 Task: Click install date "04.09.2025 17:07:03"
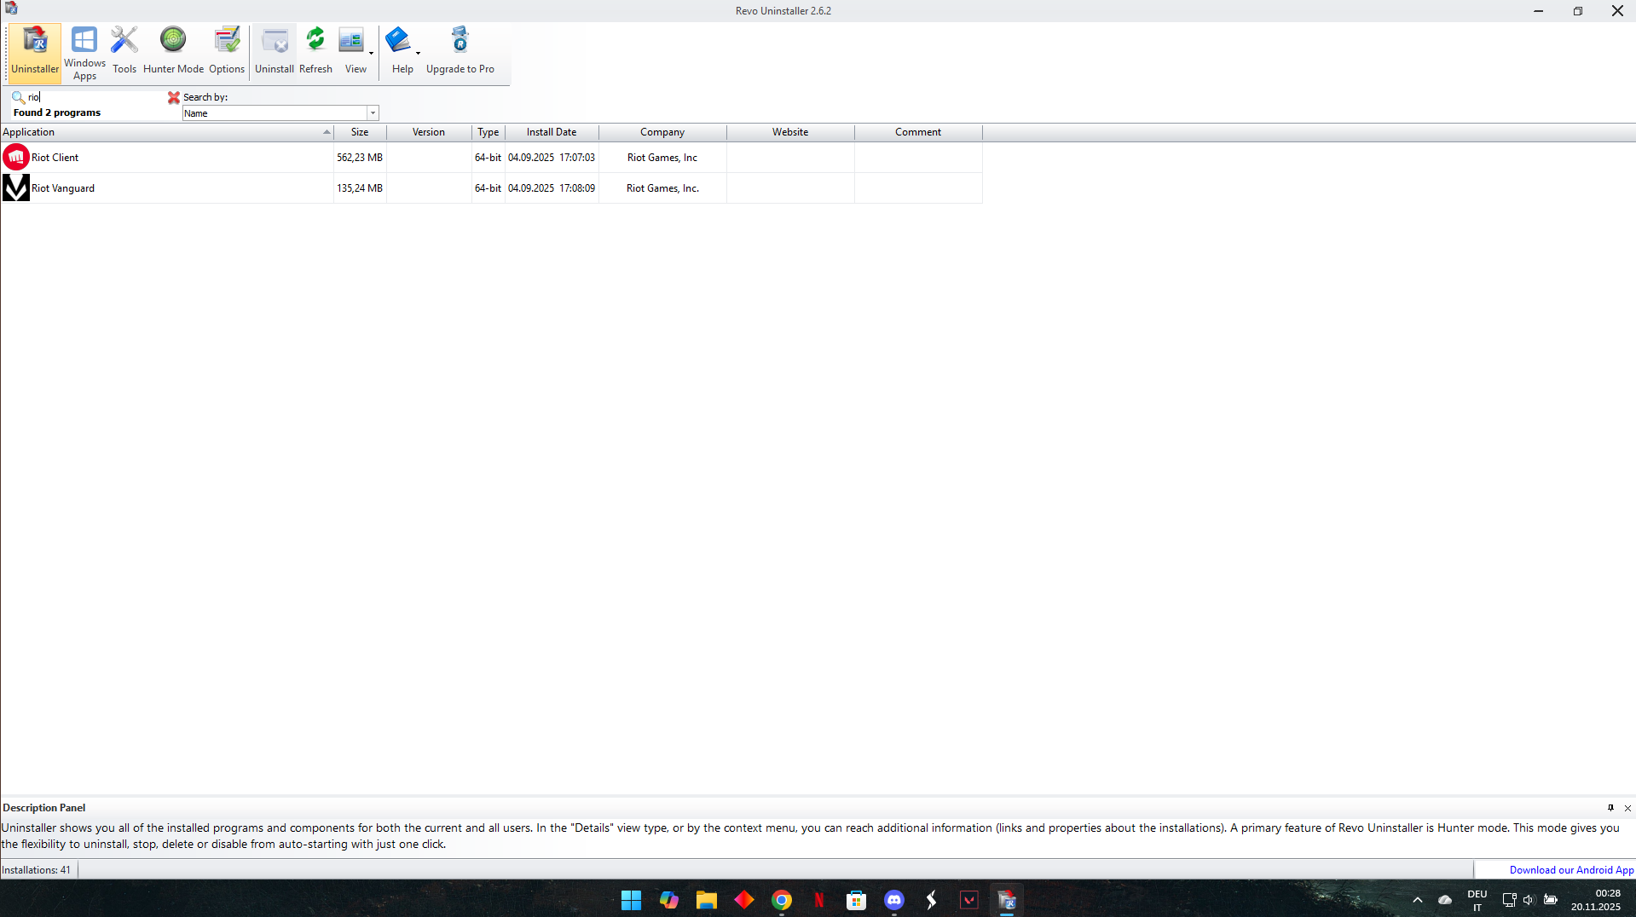pos(552,158)
